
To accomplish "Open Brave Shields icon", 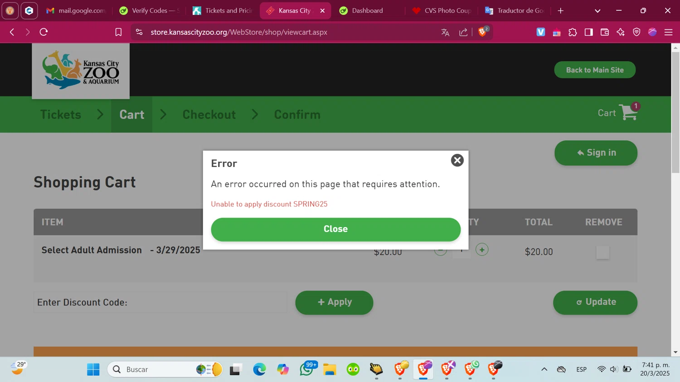I will [483, 32].
